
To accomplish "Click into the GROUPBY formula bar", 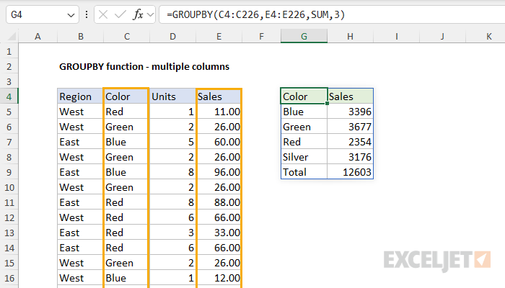I will pos(332,15).
